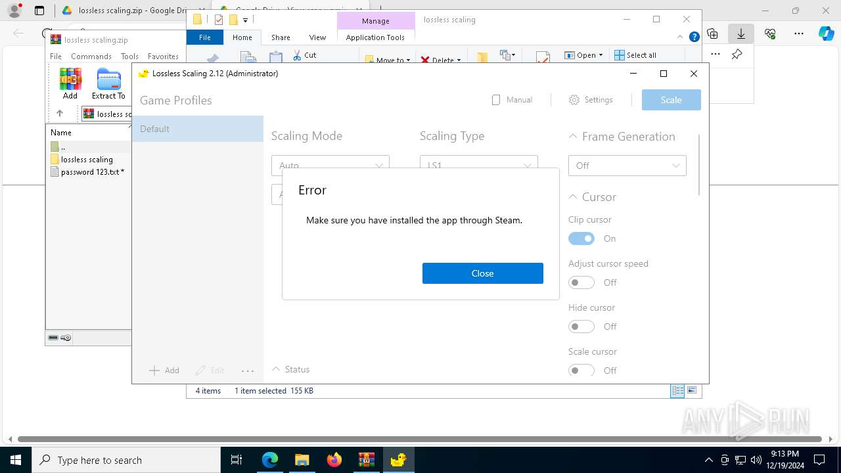This screenshot has width=841, height=473.
Task: Click the Scale button
Action: [671, 100]
